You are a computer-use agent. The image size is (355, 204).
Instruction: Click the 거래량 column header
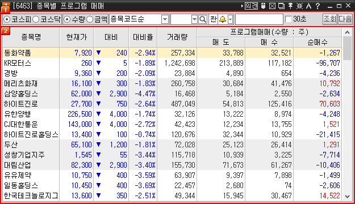[177, 37]
